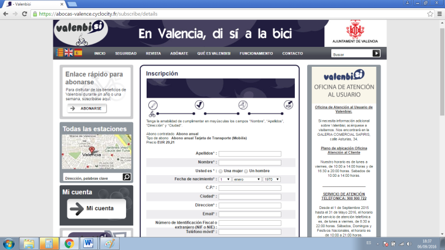Click the magnifier icon in station search
The height and width of the screenshot is (250, 445).
(127, 177)
